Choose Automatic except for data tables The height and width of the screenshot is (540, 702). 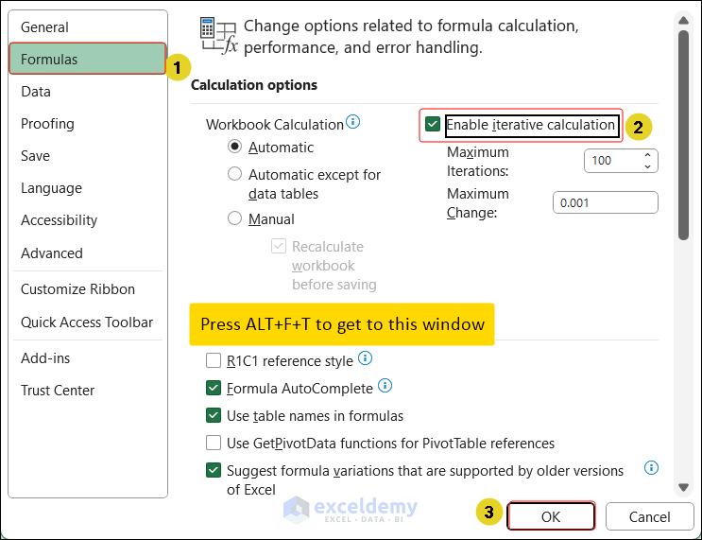235,174
